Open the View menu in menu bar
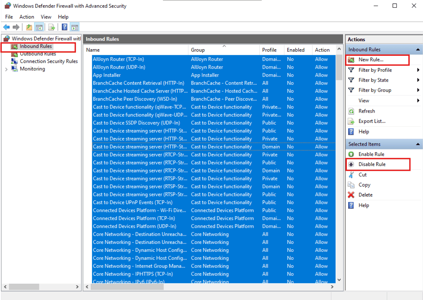Image resolution: width=423 pixels, height=300 pixels. (46, 17)
